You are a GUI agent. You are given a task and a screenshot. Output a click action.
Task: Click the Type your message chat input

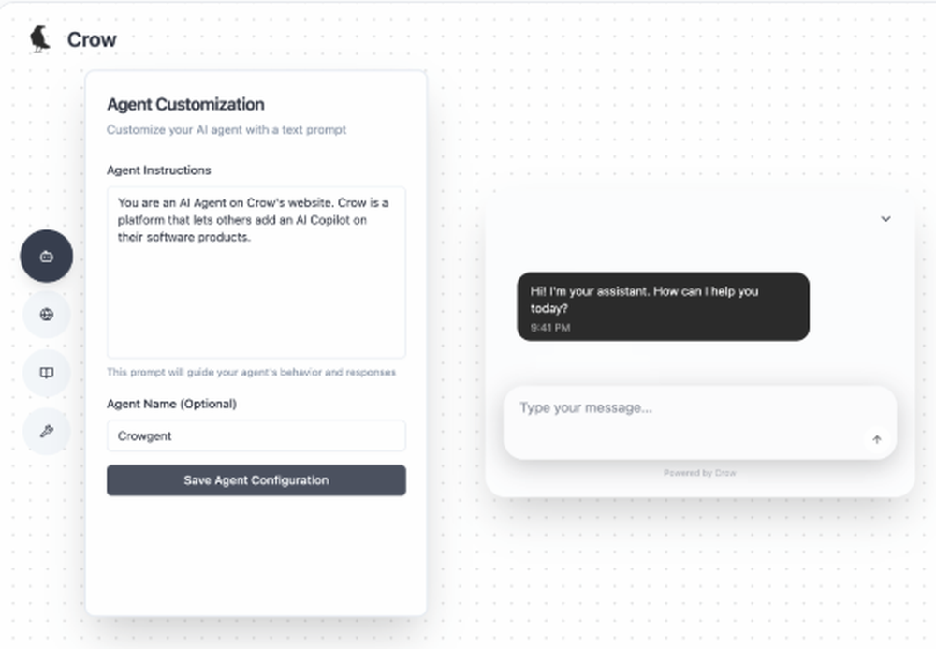click(x=655, y=408)
